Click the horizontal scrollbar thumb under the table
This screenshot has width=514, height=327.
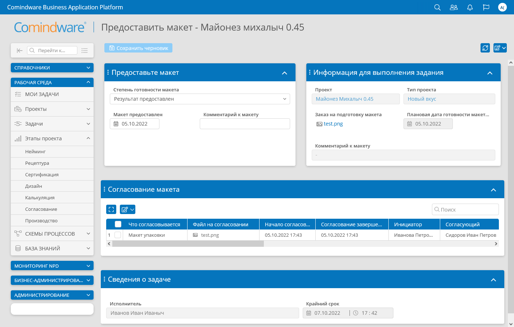[188, 244]
